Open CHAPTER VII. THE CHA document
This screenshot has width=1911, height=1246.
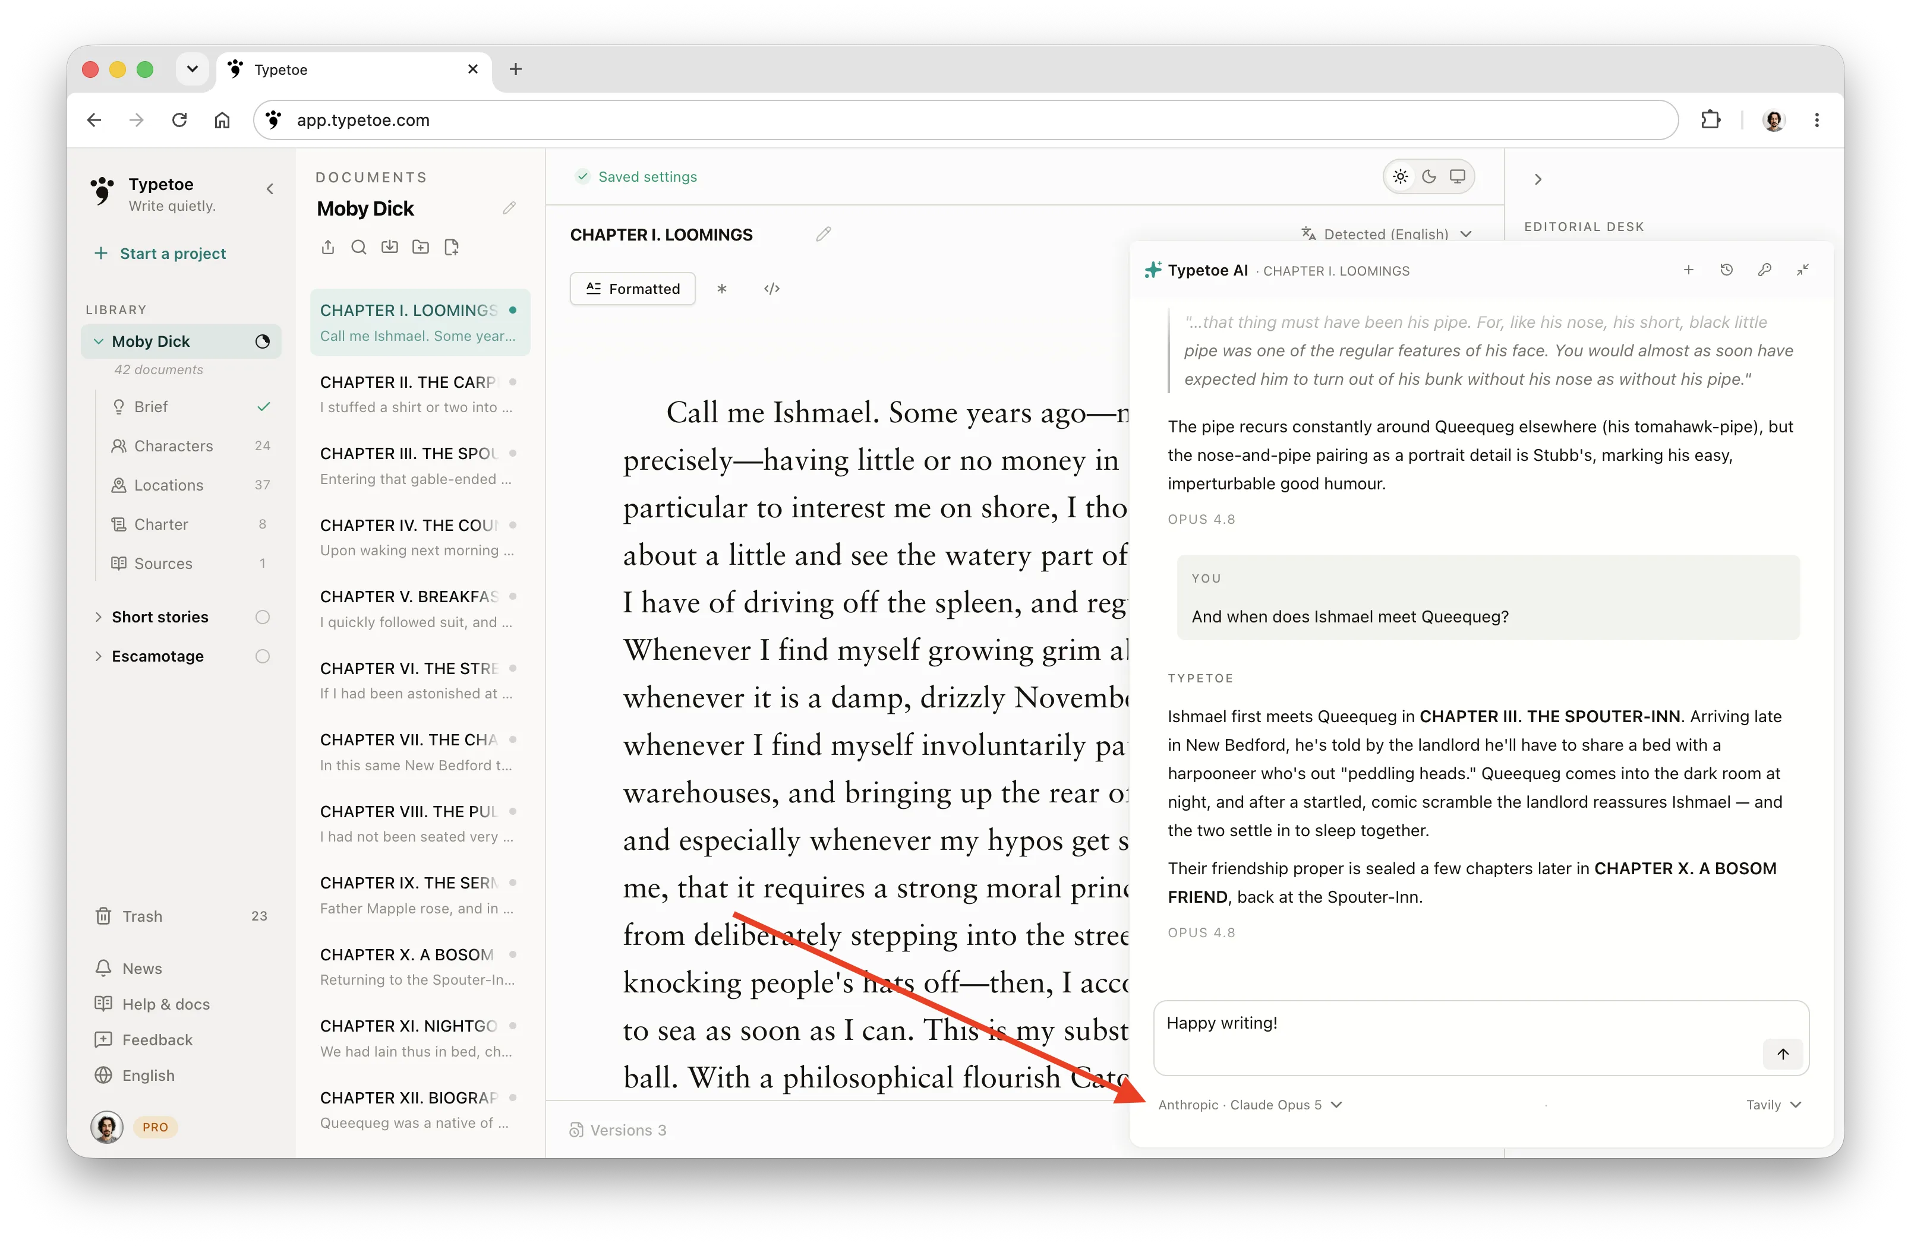point(419,752)
